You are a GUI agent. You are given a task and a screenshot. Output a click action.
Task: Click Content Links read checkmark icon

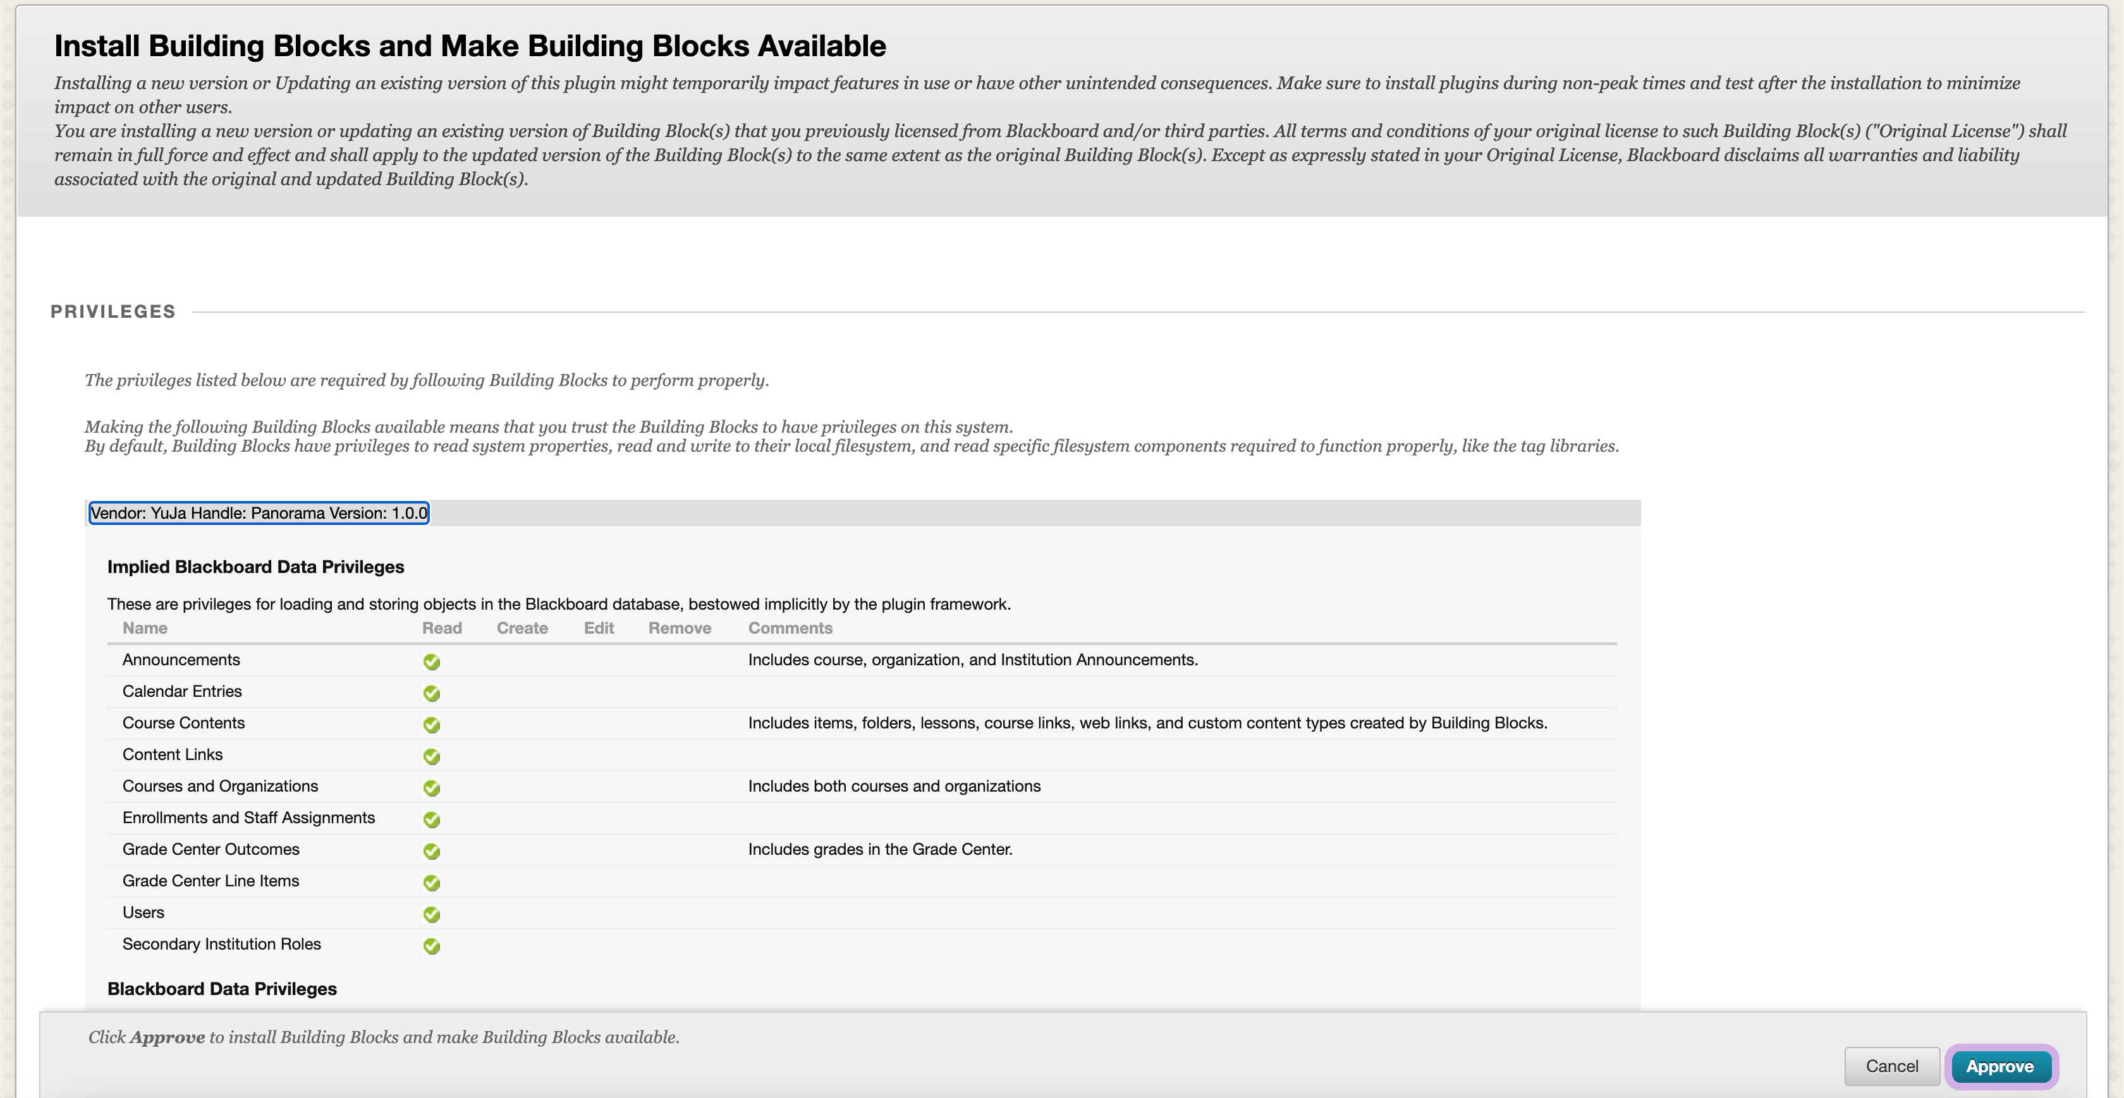click(431, 756)
